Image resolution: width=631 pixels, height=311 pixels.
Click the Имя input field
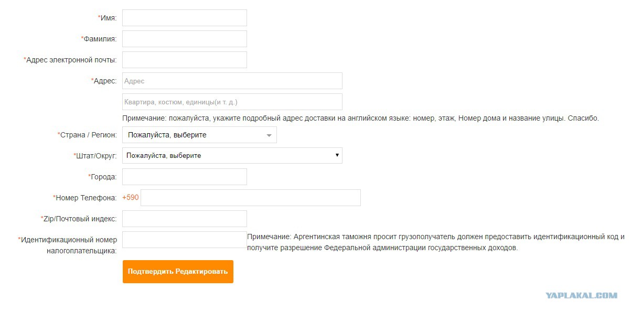click(x=184, y=18)
